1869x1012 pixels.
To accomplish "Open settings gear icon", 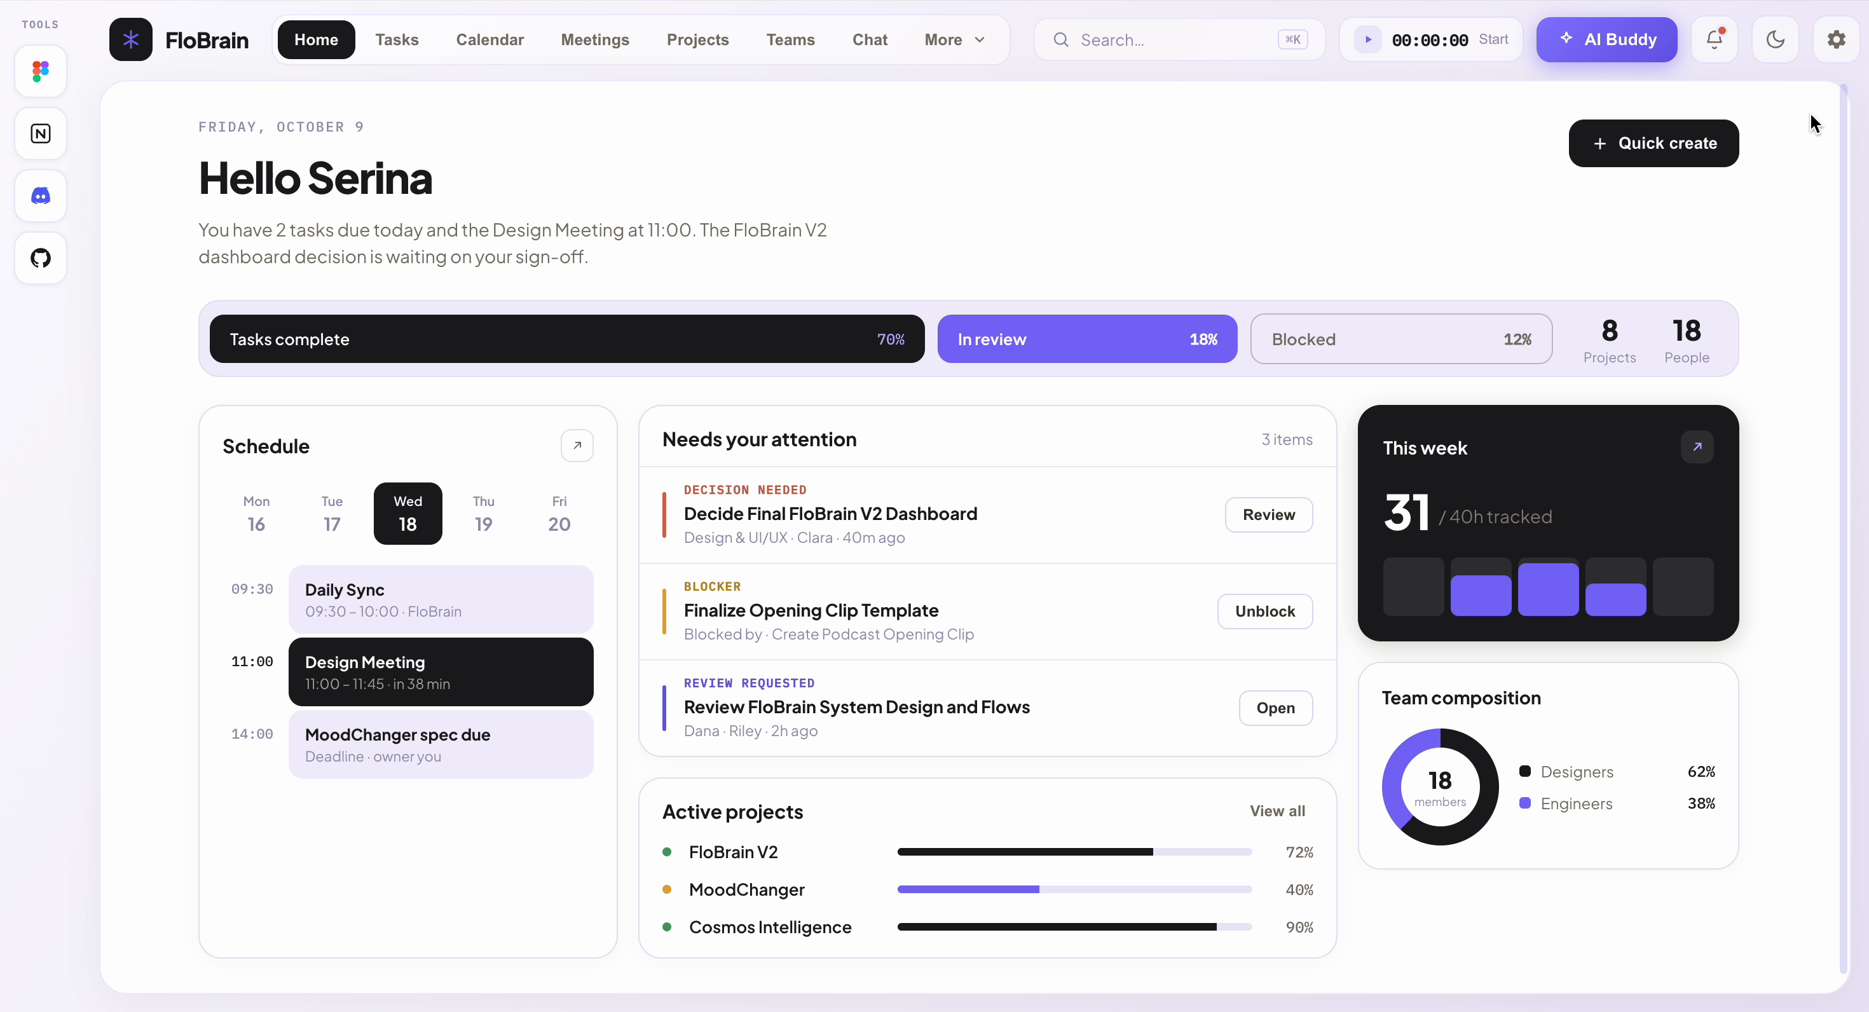I will pos(1837,39).
